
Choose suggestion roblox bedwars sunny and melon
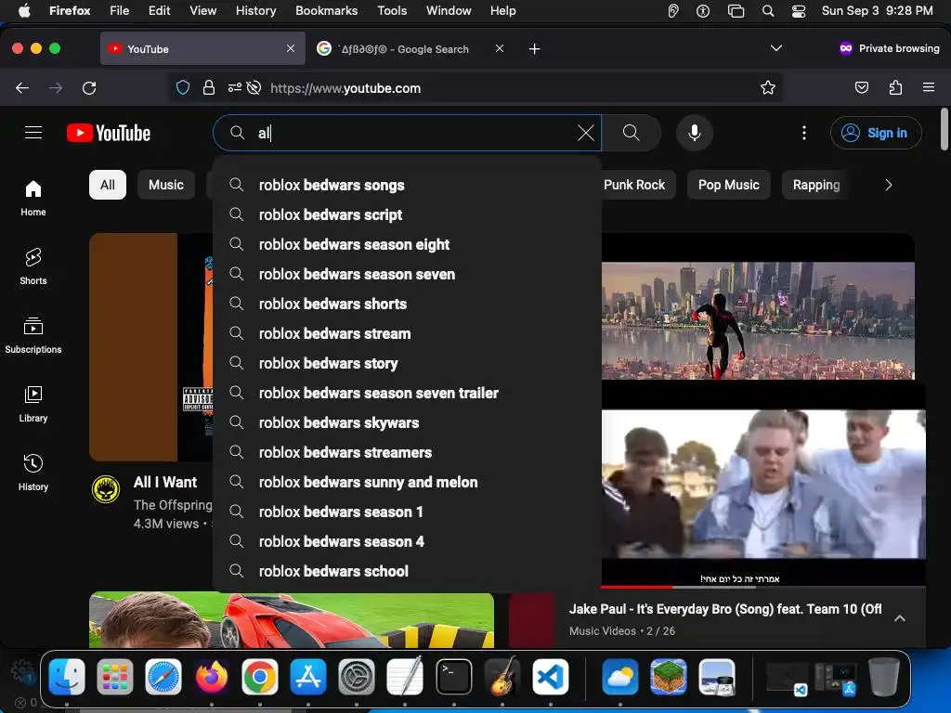tap(407, 482)
